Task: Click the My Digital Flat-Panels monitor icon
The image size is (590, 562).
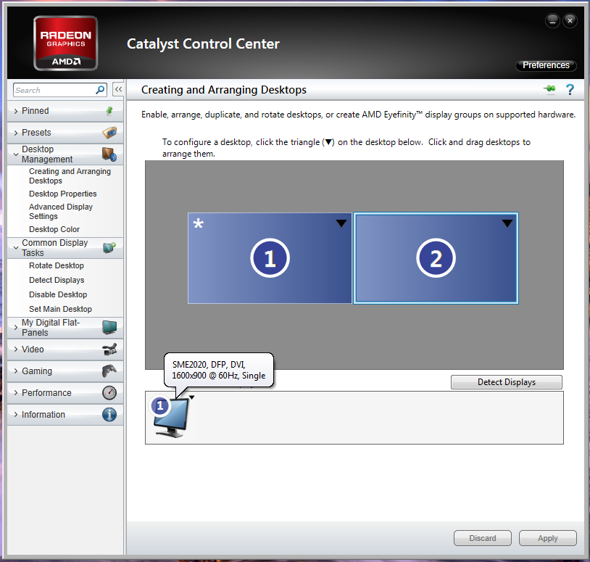Action: point(109,328)
